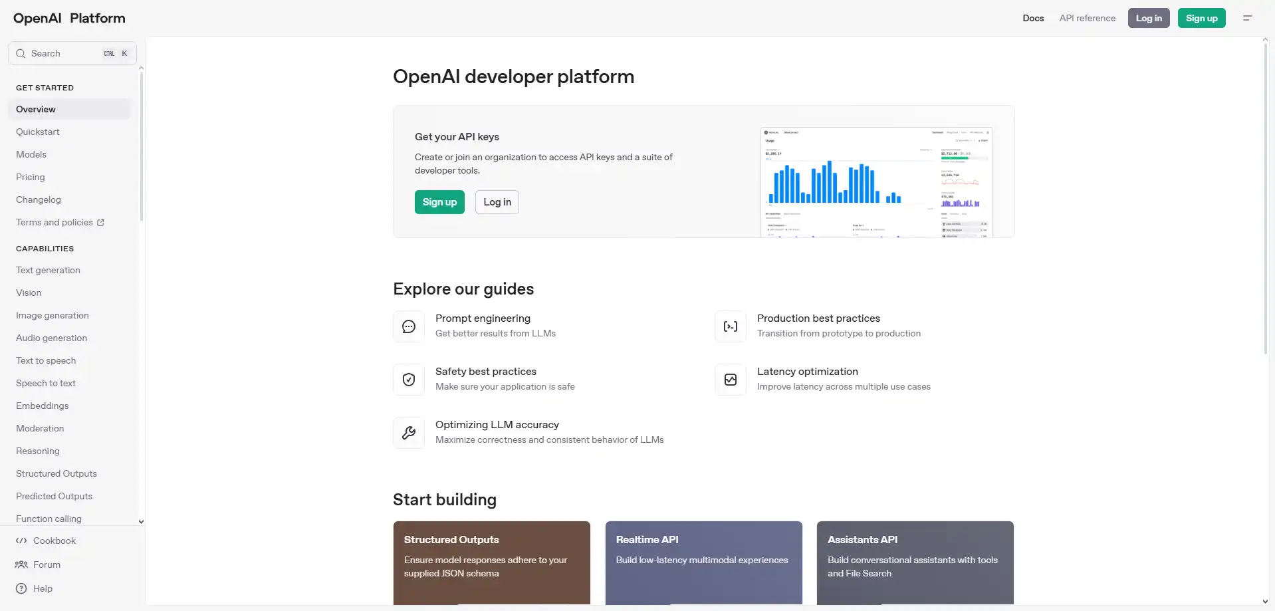This screenshot has height=611, width=1275.
Task: Click the usage dashboard preview image
Action: [876, 182]
